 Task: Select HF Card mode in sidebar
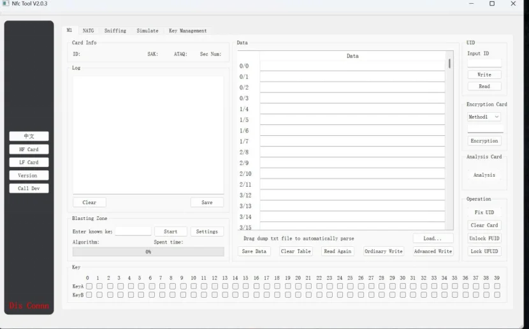click(x=29, y=149)
